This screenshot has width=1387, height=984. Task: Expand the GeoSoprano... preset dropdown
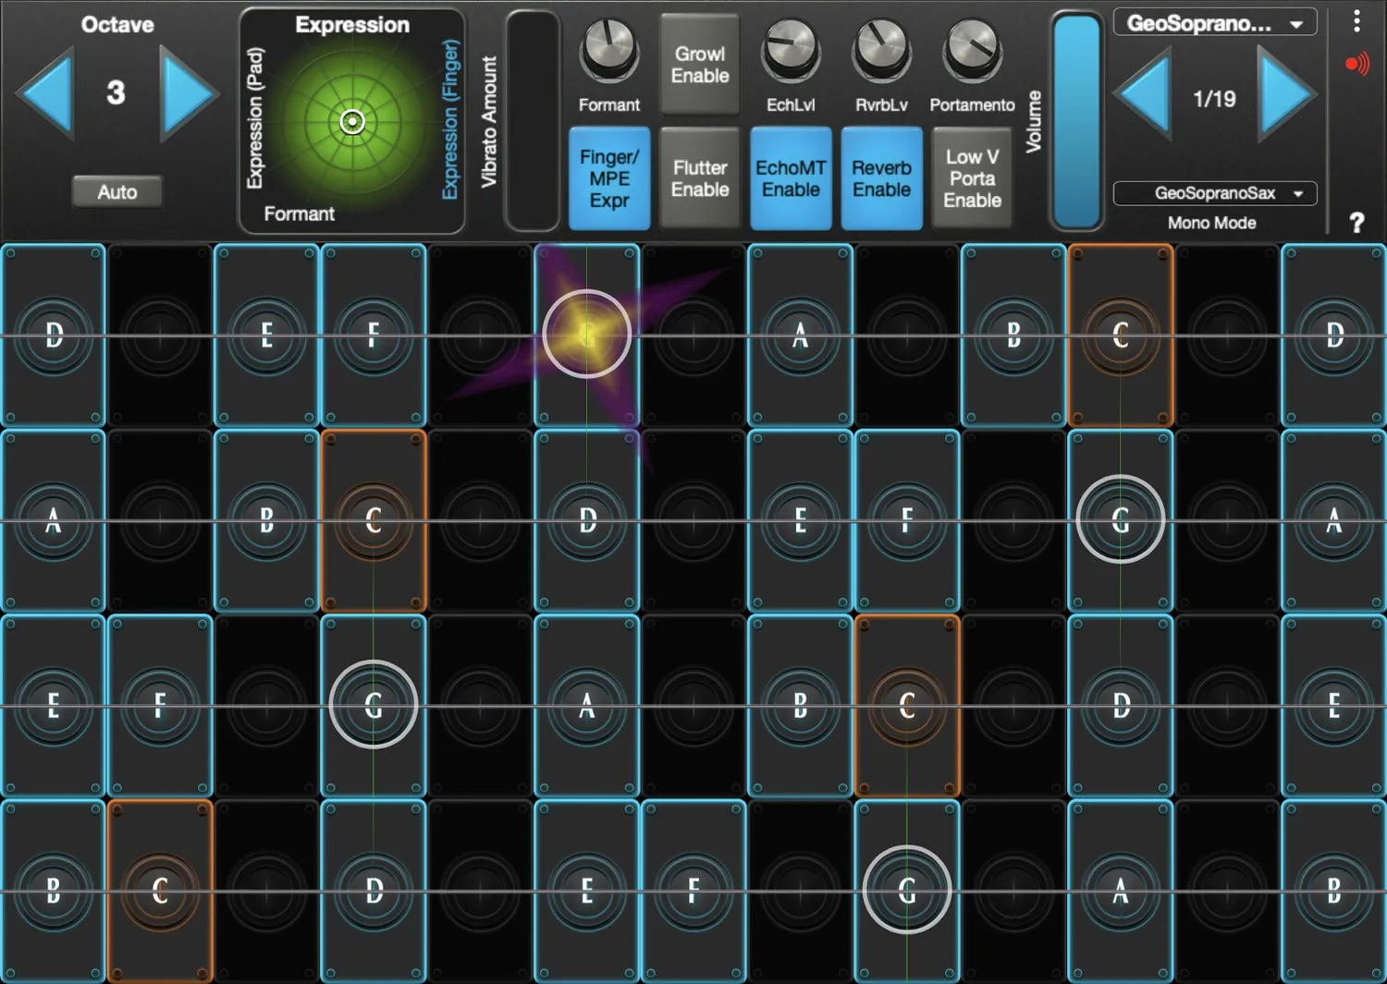[1215, 23]
